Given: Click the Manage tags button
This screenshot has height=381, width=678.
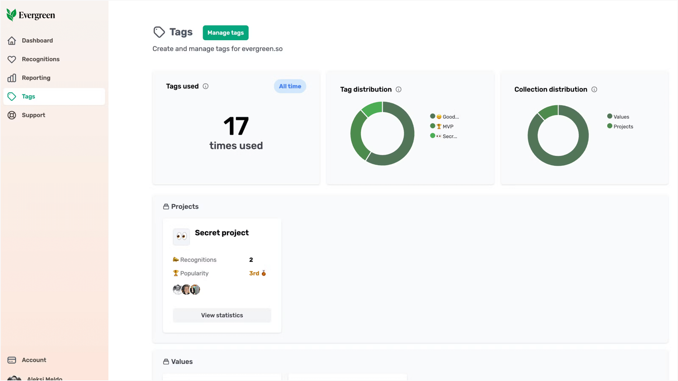Looking at the screenshot, I should (225, 33).
